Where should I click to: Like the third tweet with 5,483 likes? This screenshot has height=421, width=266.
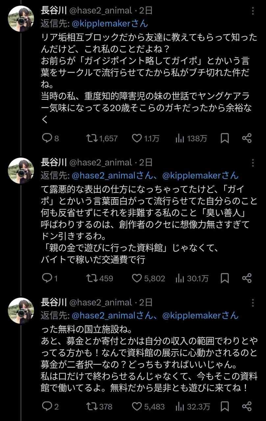coord(137,407)
